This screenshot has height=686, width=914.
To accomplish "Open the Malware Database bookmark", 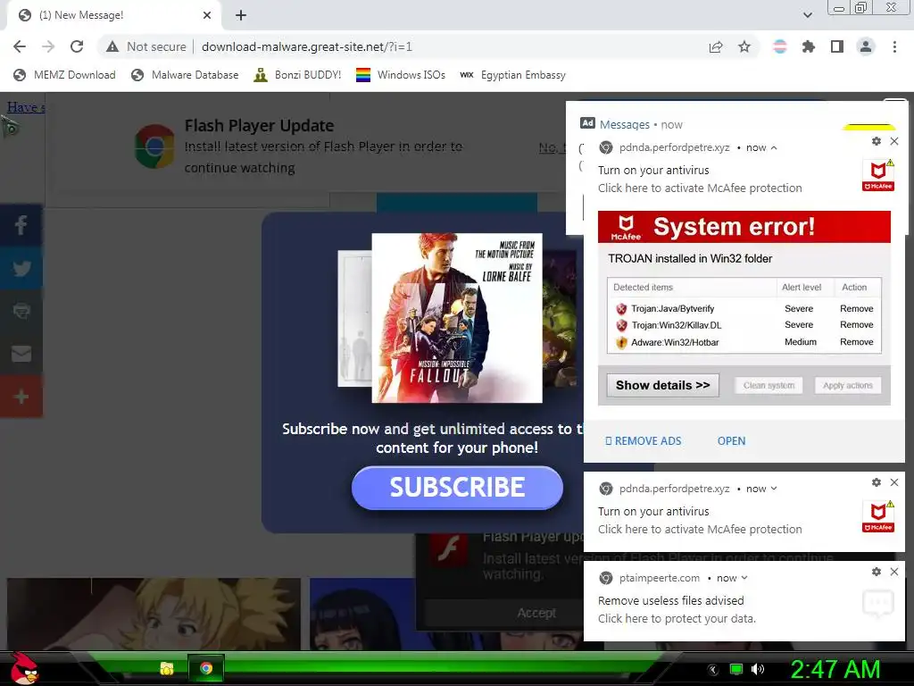I will pyautogui.click(x=185, y=75).
